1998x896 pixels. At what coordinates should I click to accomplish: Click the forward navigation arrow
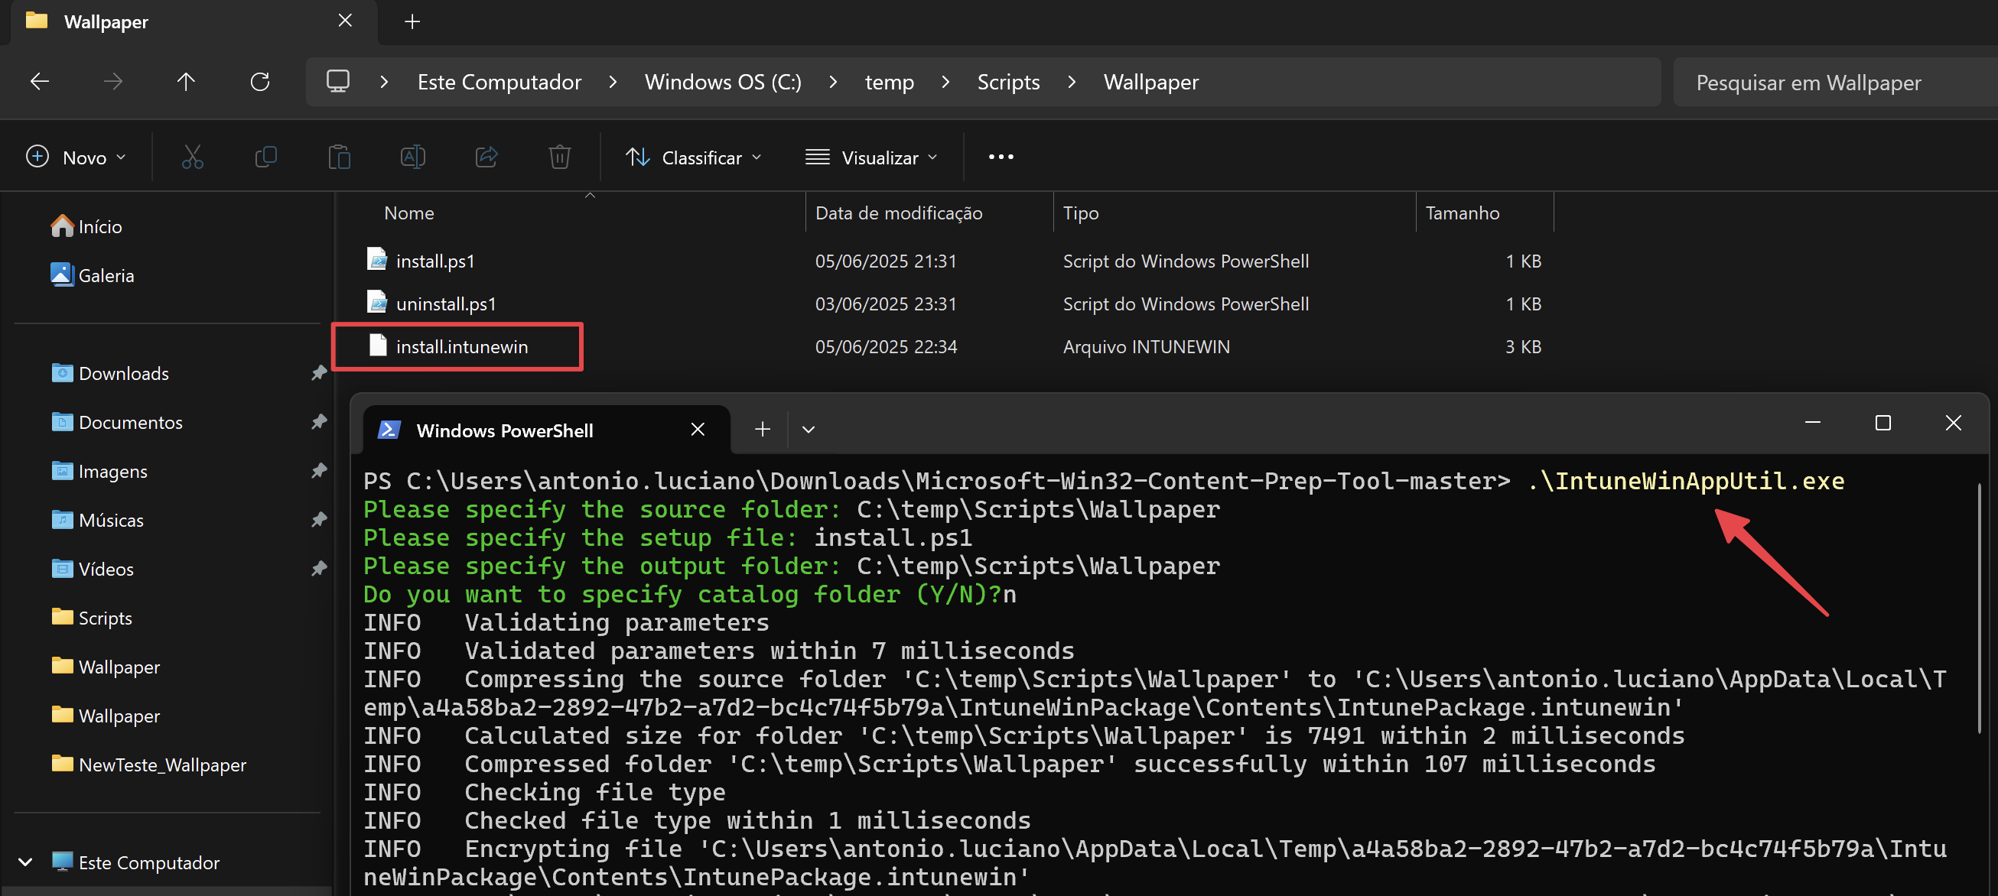click(113, 81)
